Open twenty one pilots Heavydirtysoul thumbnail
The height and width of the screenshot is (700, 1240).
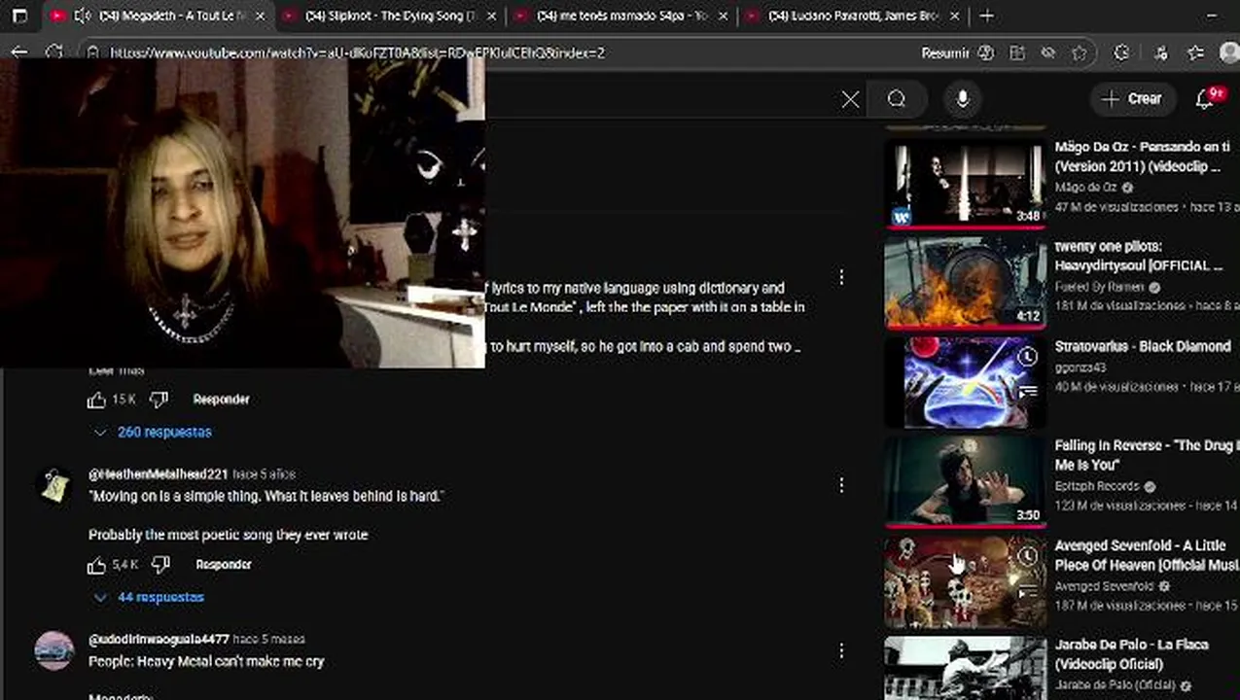coord(966,282)
